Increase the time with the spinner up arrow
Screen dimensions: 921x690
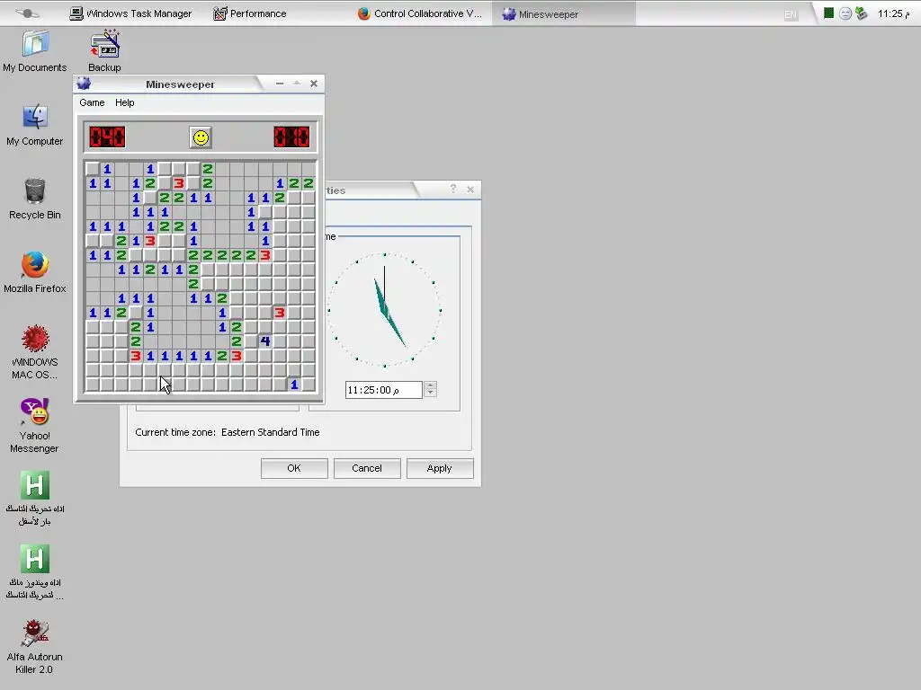coord(431,385)
